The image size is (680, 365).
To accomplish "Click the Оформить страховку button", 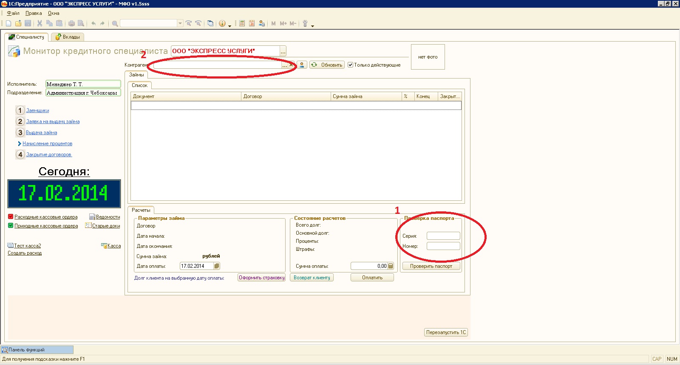I will pos(262,278).
